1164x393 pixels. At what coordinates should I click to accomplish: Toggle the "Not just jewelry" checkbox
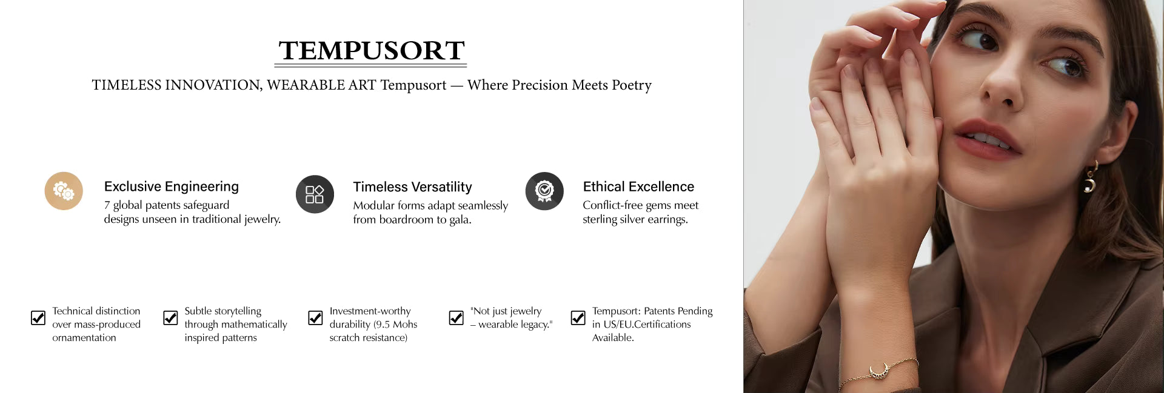pyautogui.click(x=456, y=318)
